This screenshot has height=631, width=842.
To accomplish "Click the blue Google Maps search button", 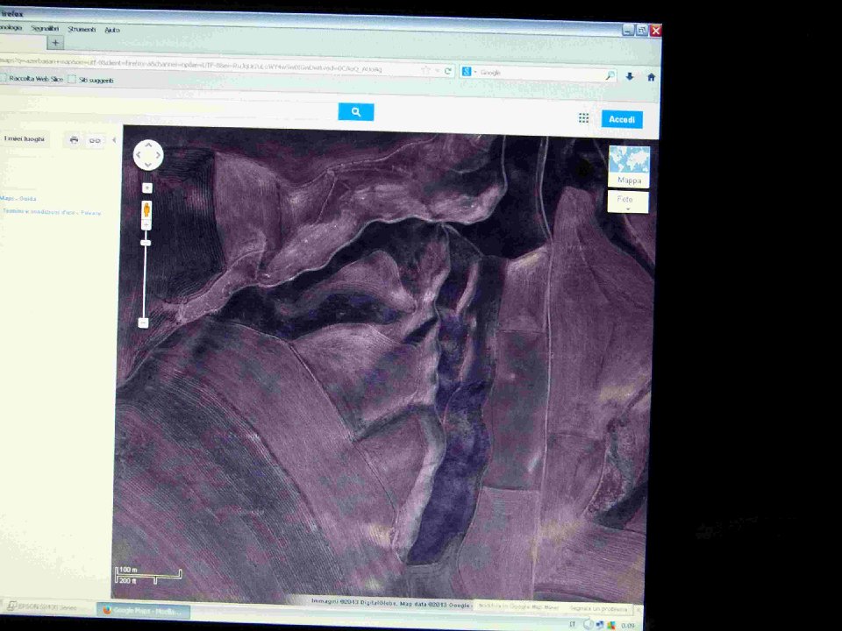I will tap(356, 111).
